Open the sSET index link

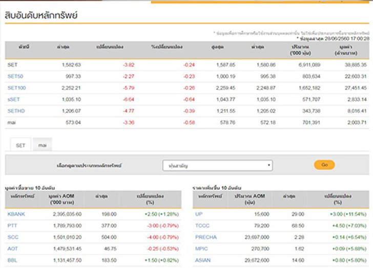point(13,99)
